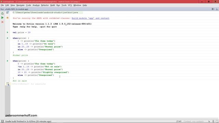The width and height of the screenshot is (219, 123).
Task: Toggle tool window bars icon in status bar
Action: click(2, 121)
